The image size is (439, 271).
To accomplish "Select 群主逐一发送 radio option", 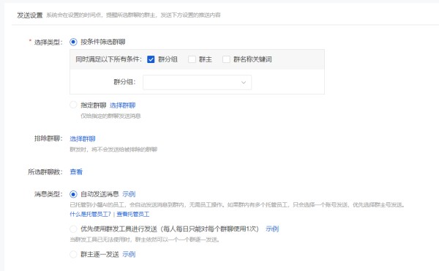I will [x=73, y=254].
